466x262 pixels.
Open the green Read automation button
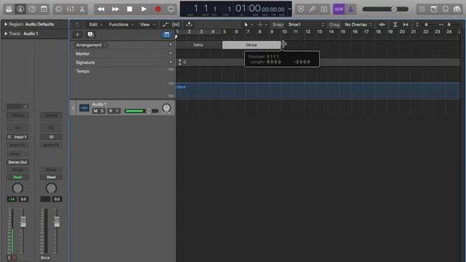pyautogui.click(x=17, y=177)
